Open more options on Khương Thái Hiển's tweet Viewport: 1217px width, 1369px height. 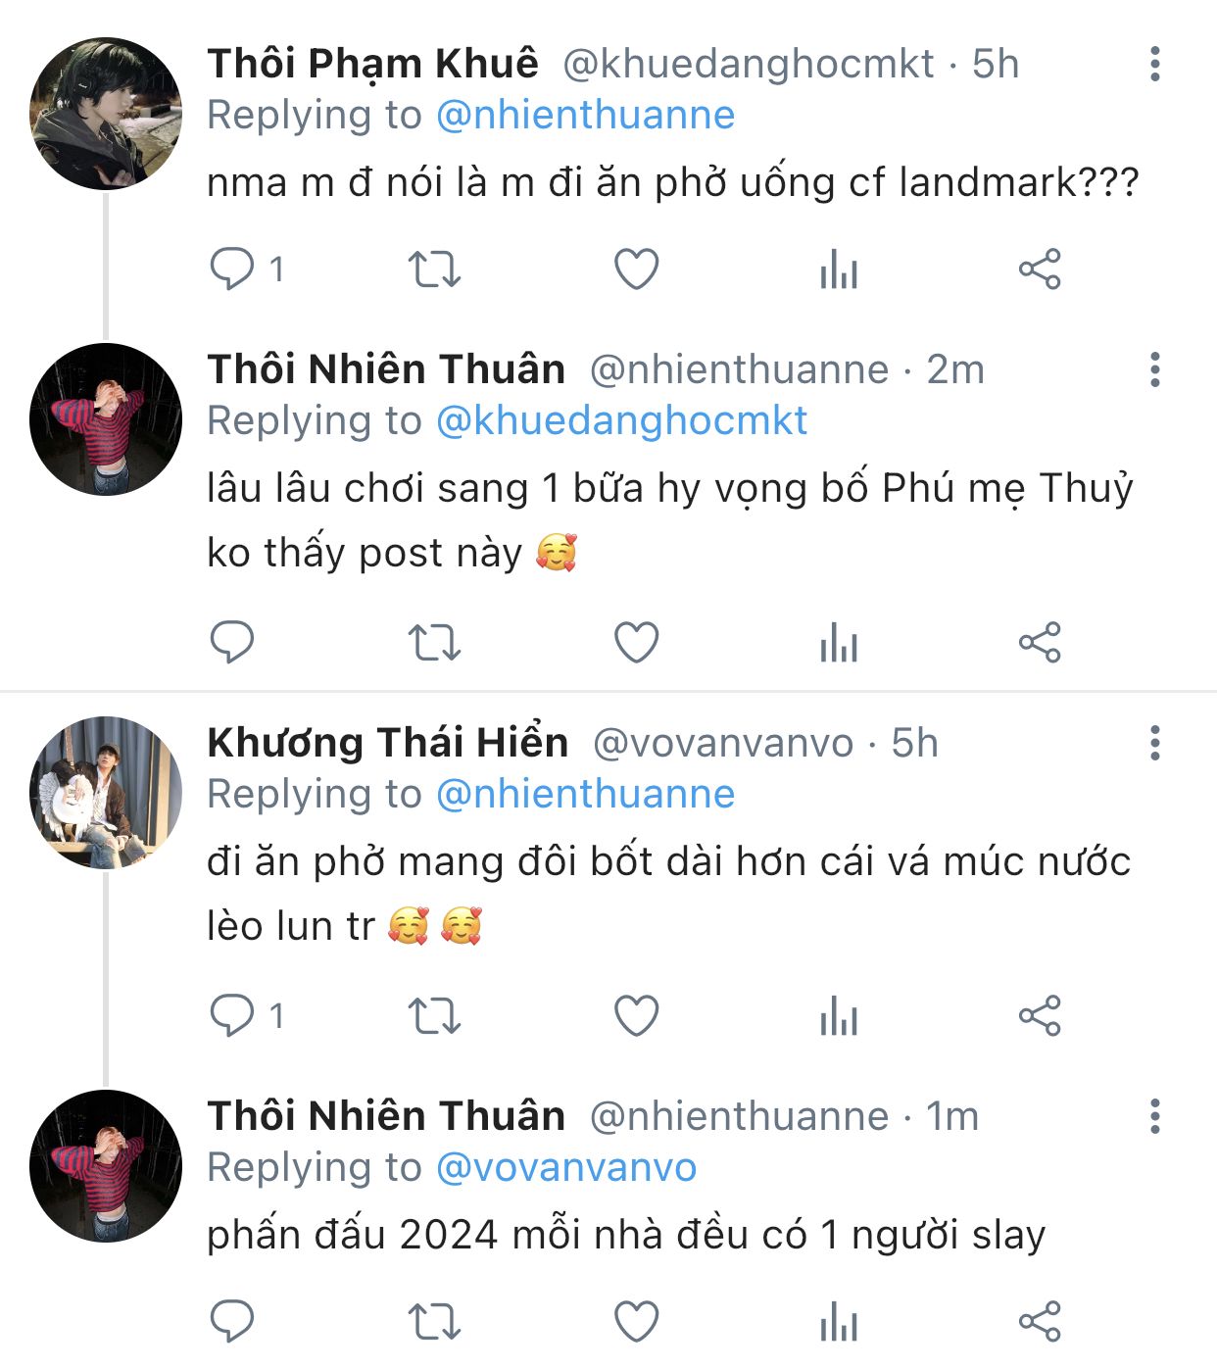pos(1155,743)
